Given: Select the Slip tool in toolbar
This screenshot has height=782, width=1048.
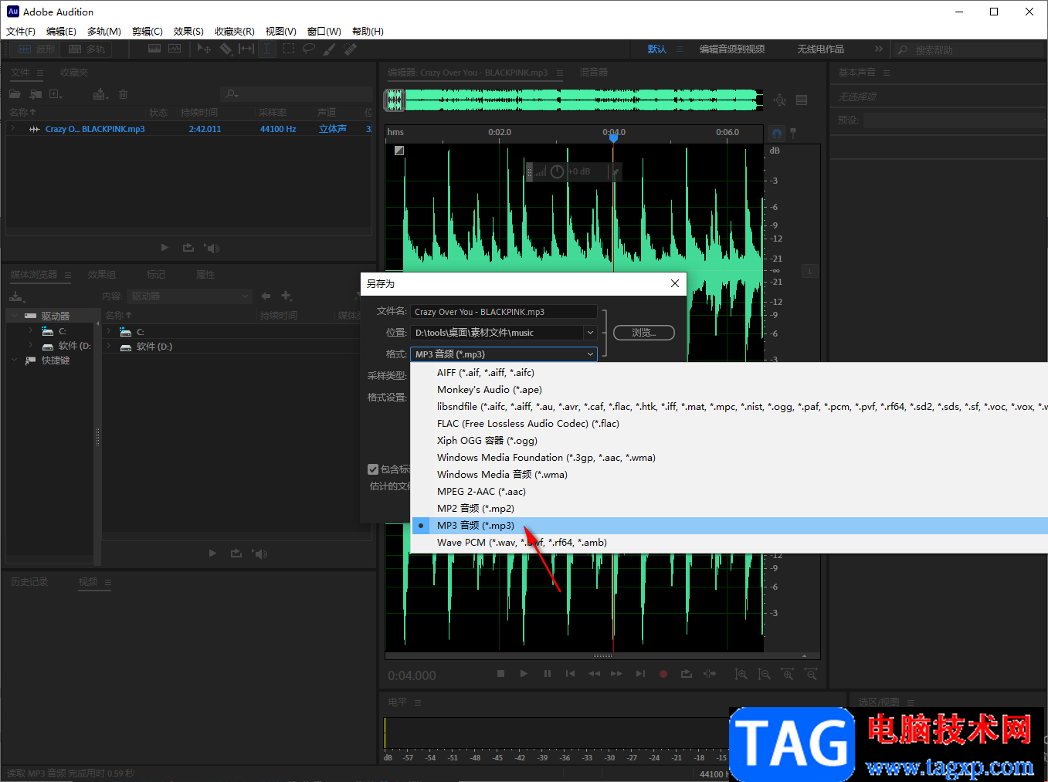Looking at the screenshot, I should pos(246,49).
